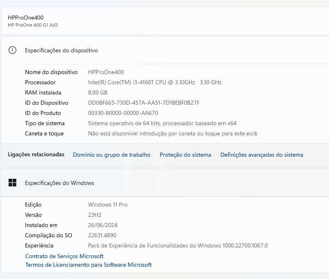The width and height of the screenshot is (329, 279).
Task: Click the Tipo de sistema 64 bits text
Action: click(162, 123)
